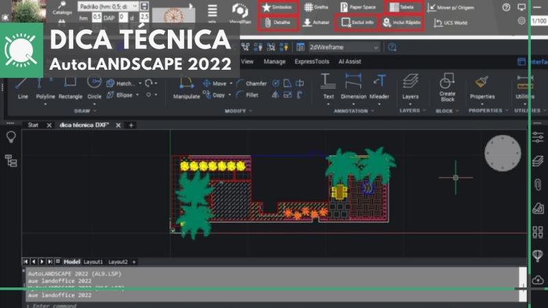
Task: Click the Detalhe paperclip tool
Action: tap(278, 23)
